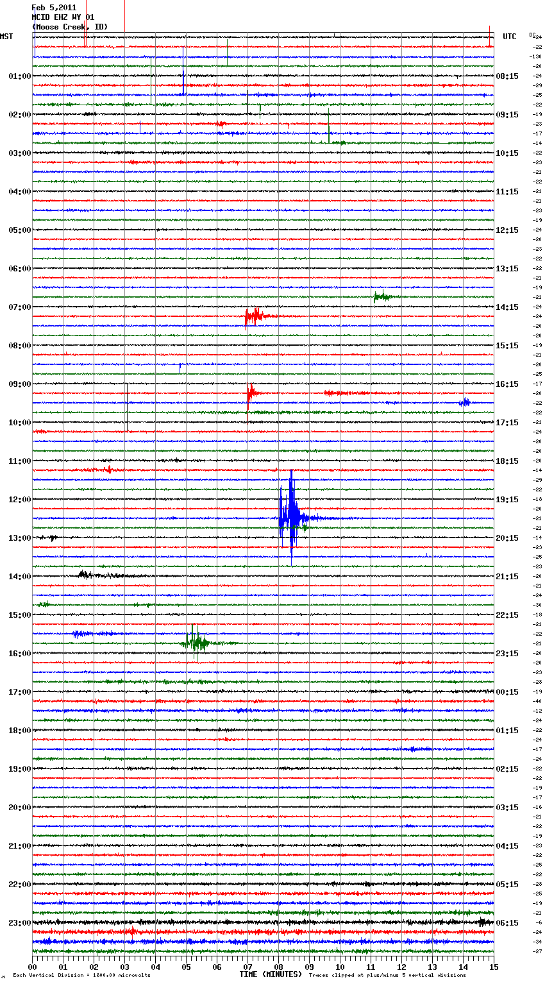This screenshot has height=984, width=545.
Task: Click the "06:15" UTC time label
Action: coord(507,923)
